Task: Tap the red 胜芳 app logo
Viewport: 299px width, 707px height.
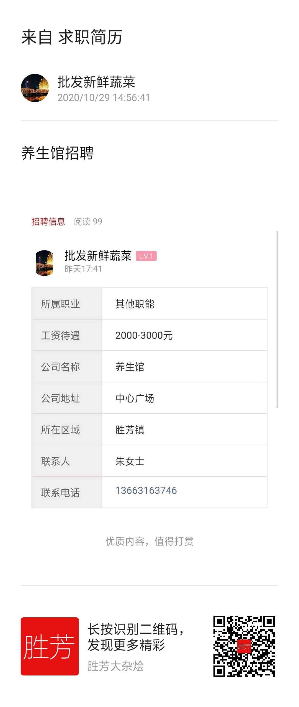Action: [50, 646]
